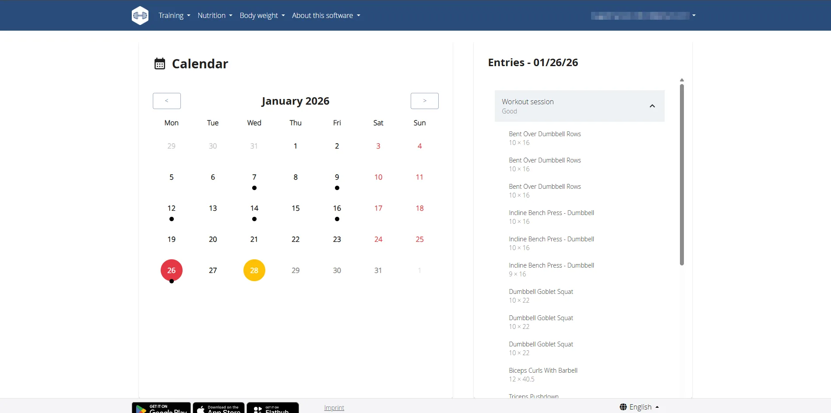Image resolution: width=831 pixels, height=413 pixels.
Task: Select January 20 on the calendar
Action: point(213,239)
